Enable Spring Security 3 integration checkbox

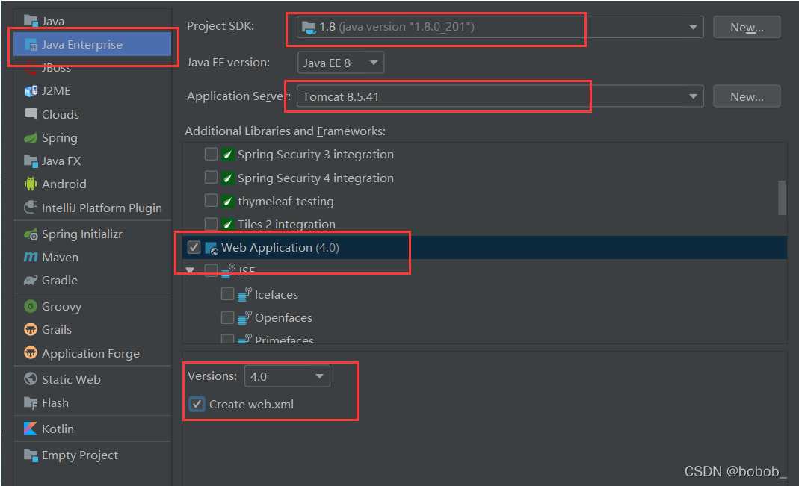(211, 154)
